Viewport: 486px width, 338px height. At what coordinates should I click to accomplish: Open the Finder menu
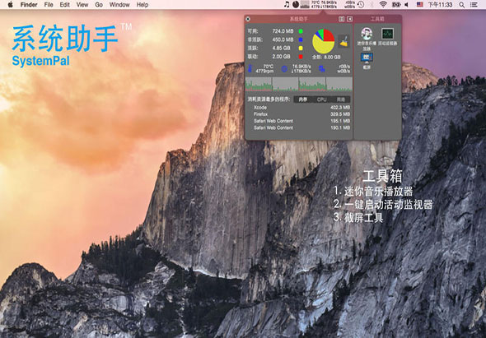point(29,5)
